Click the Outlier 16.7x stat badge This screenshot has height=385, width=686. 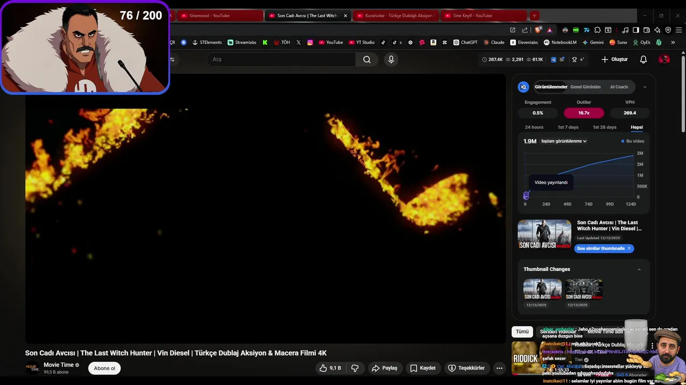point(584,113)
